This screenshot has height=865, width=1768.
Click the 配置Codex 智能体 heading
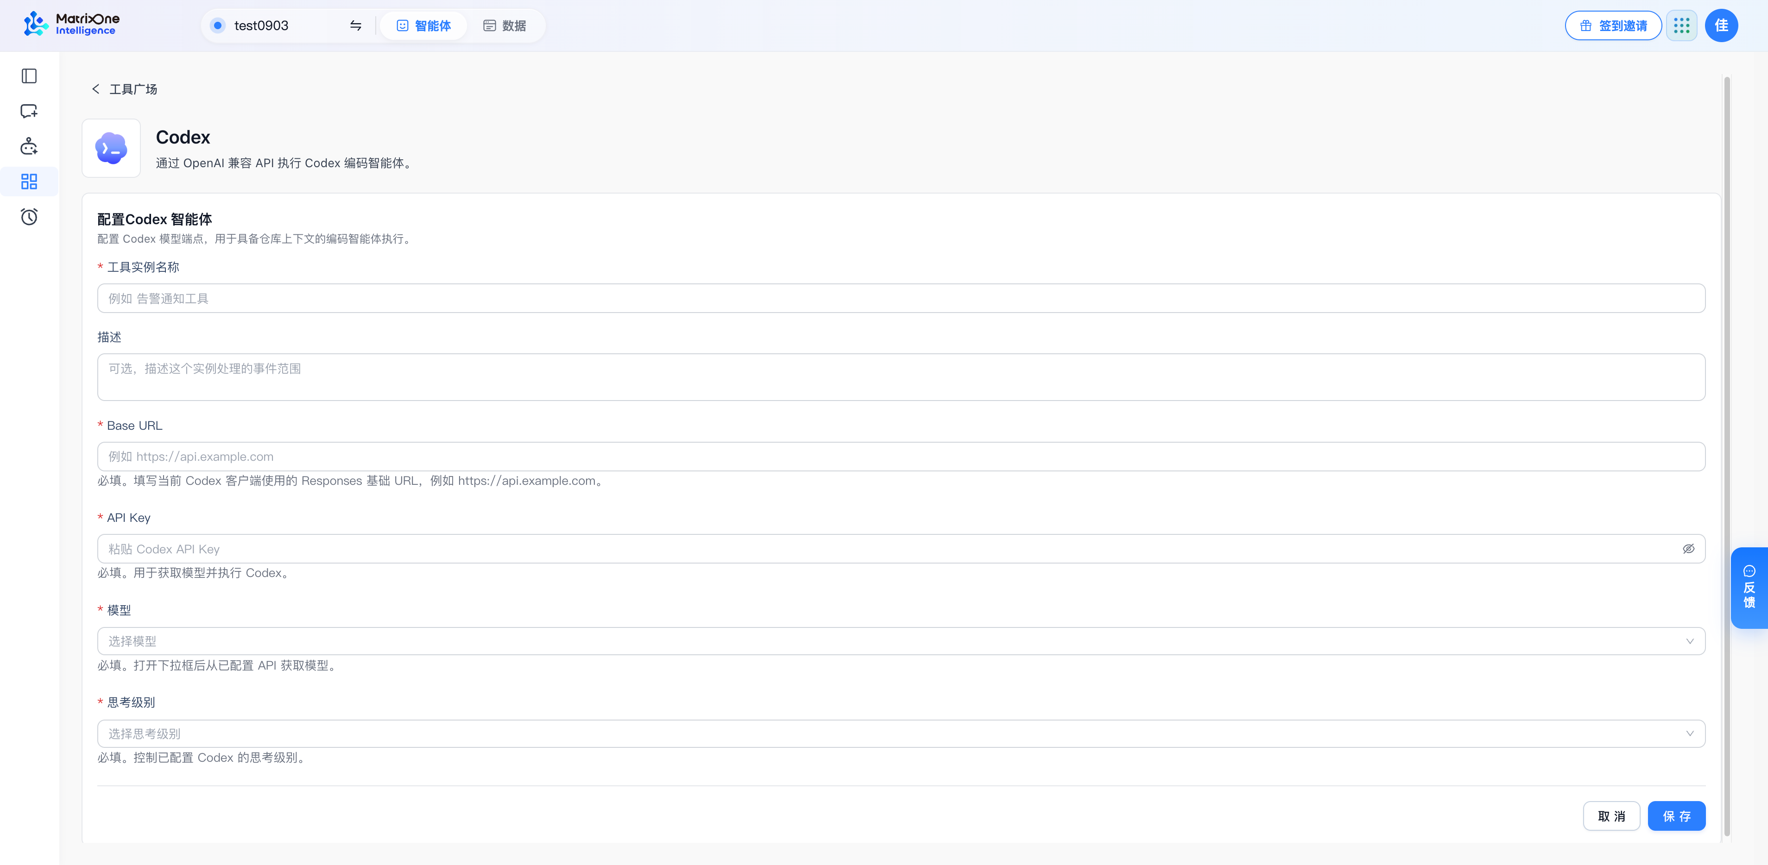click(x=154, y=219)
